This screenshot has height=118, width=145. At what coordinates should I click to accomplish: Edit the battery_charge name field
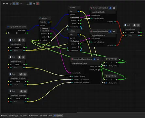point(17,61)
